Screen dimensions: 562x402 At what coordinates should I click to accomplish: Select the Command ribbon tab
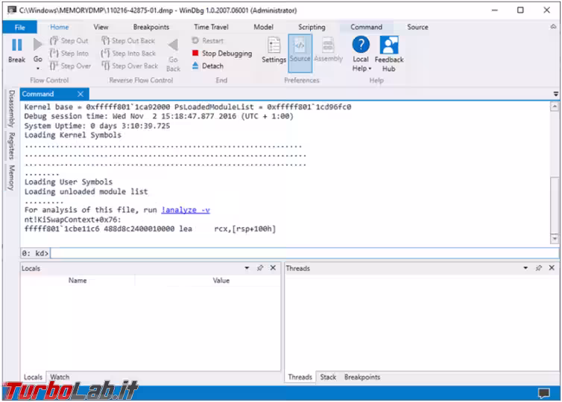pos(366,28)
